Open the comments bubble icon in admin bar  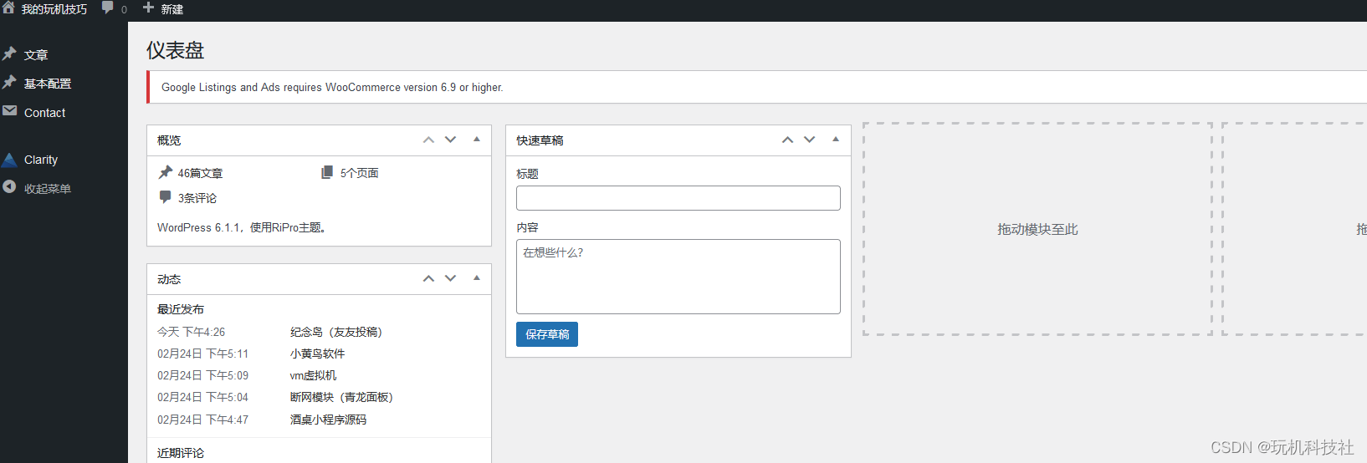[x=108, y=8]
